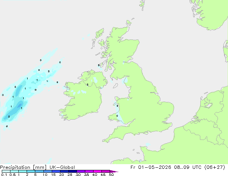The width and height of the screenshot is (228, 176).
Task: Click the "50" legend scale label
Action: tap(111, 175)
